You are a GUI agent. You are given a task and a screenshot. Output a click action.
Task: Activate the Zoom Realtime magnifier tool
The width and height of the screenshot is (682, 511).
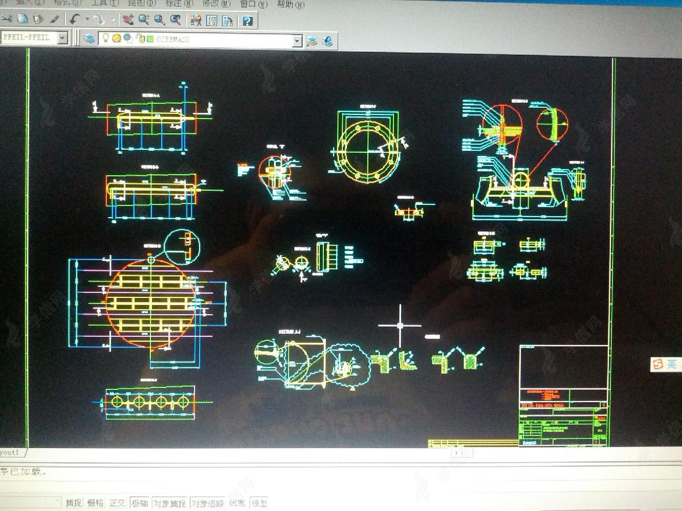point(144,20)
